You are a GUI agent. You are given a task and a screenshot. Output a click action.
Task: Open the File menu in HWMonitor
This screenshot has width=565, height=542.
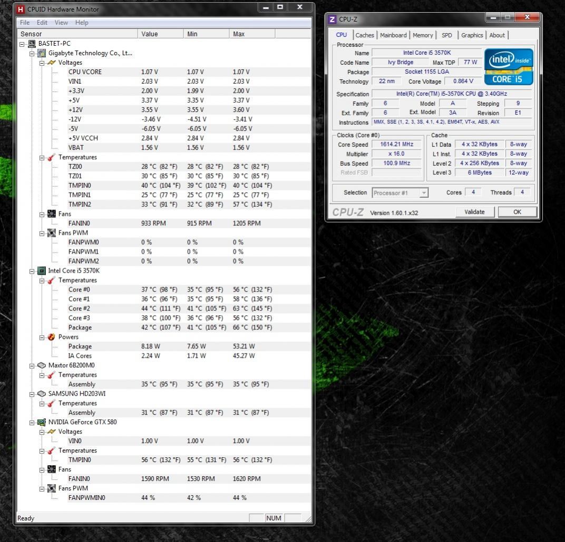point(25,23)
